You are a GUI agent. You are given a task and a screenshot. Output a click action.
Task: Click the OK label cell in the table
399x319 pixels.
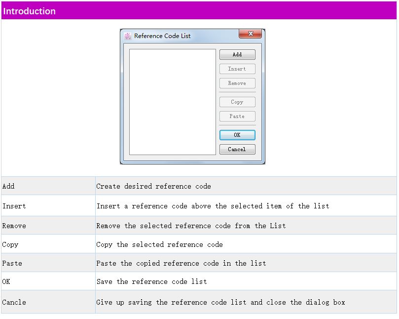6,281
